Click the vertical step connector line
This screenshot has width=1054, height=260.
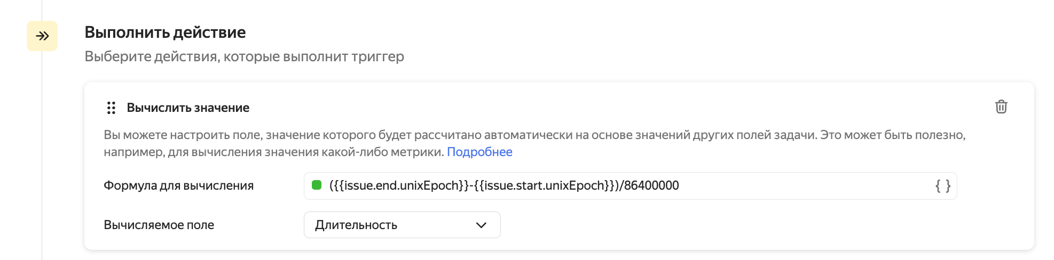tap(42, 160)
